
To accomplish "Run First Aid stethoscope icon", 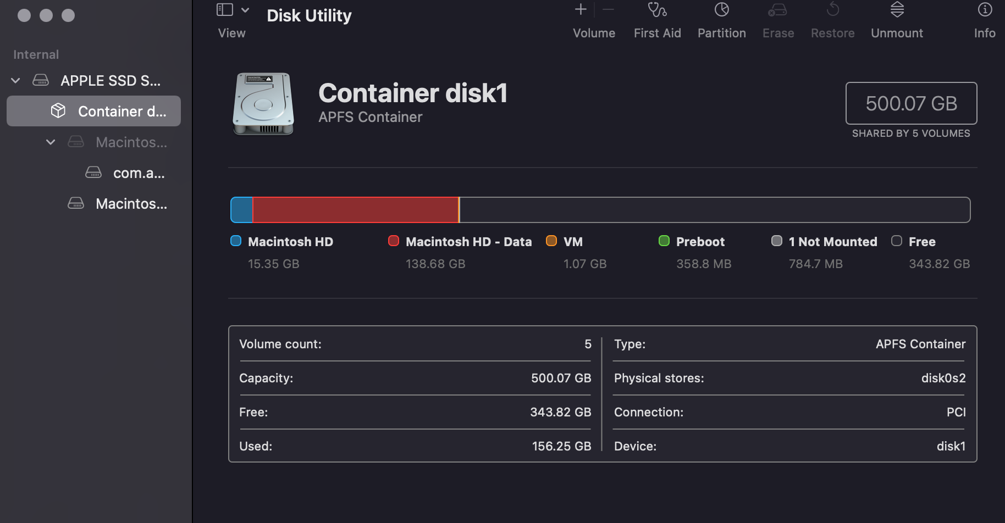I will pos(657,9).
